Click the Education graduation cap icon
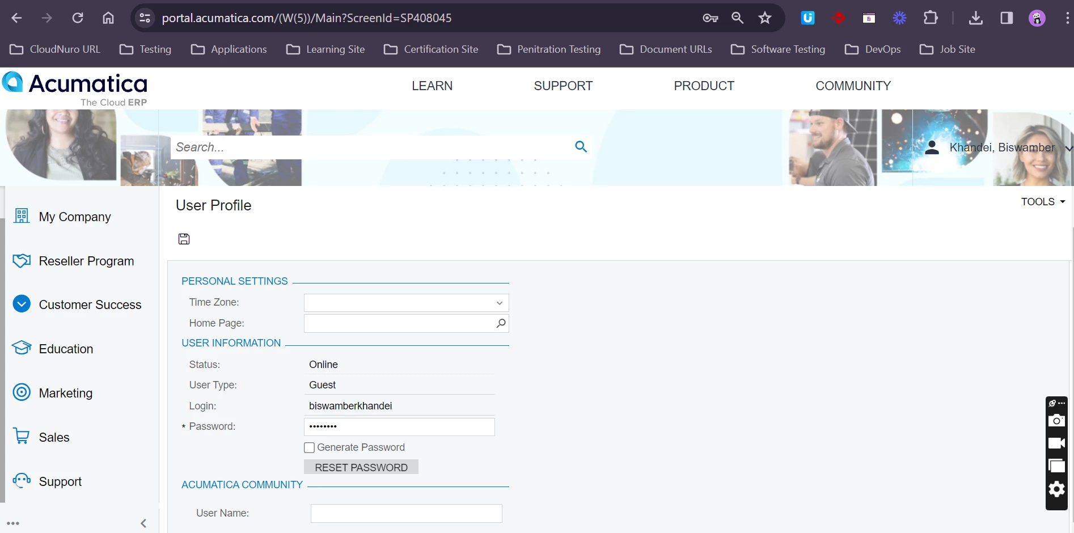Screen dimensions: 1074x533 pyautogui.click(x=22, y=348)
